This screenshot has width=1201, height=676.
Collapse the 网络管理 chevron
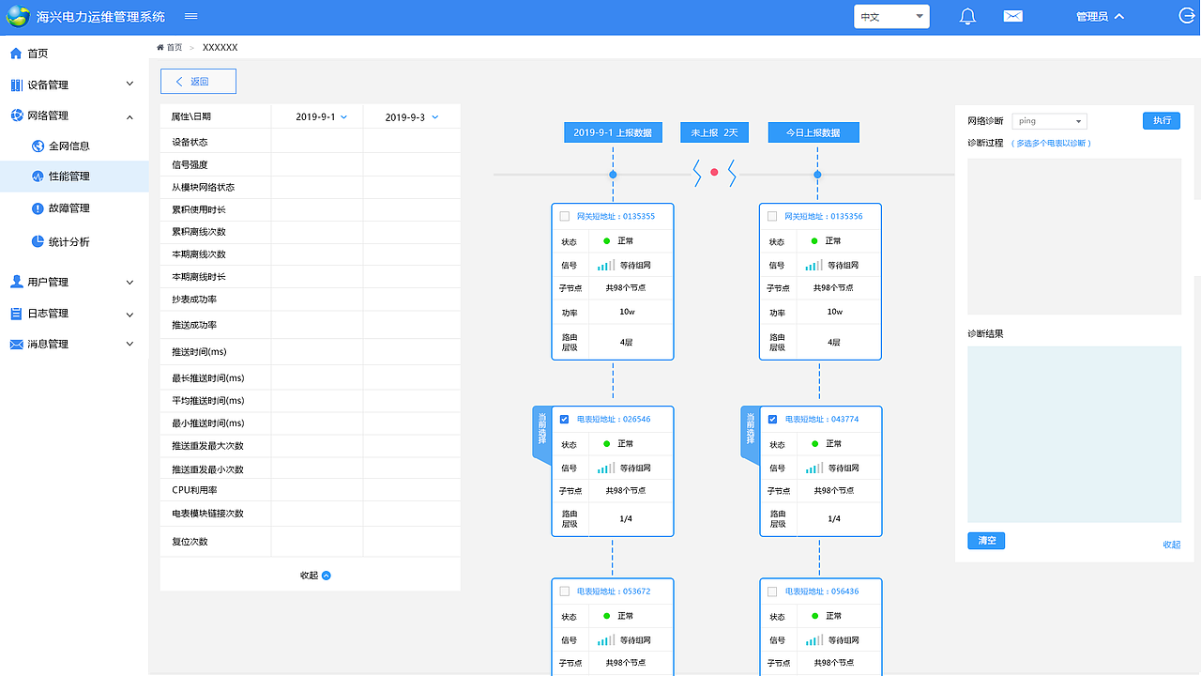[129, 116]
